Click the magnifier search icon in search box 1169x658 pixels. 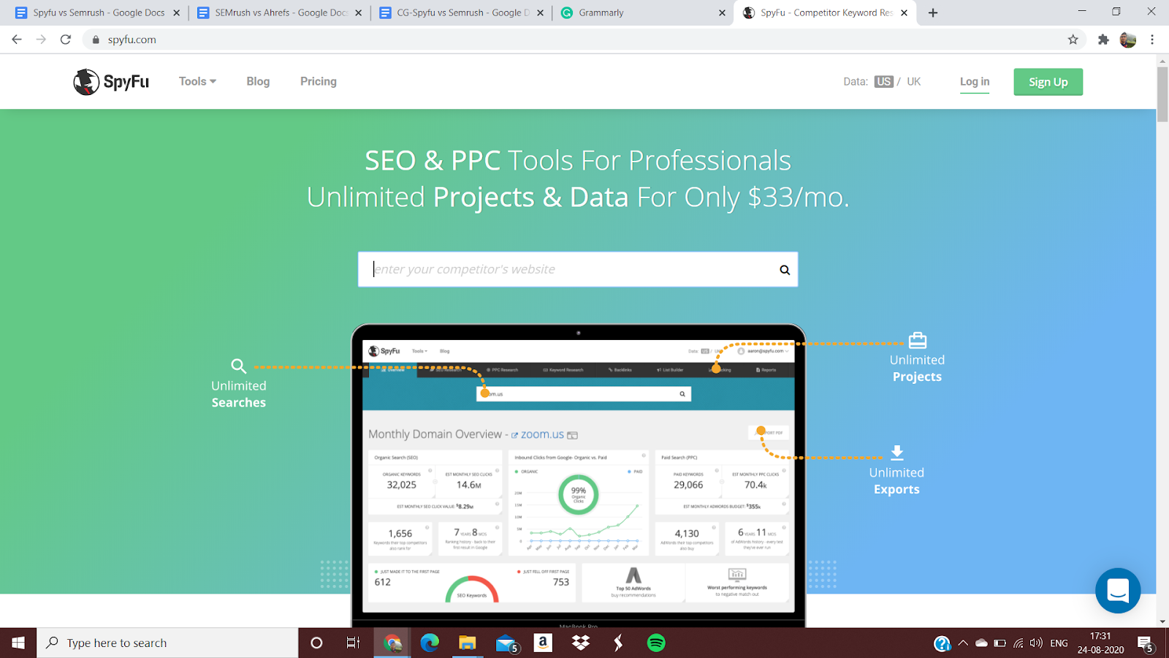pos(785,270)
